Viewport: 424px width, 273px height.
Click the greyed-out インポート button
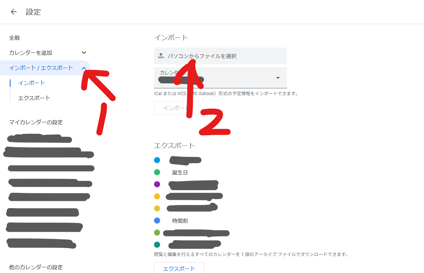[176, 108]
